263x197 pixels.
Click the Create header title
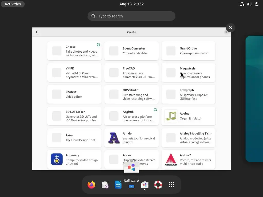point(131,32)
